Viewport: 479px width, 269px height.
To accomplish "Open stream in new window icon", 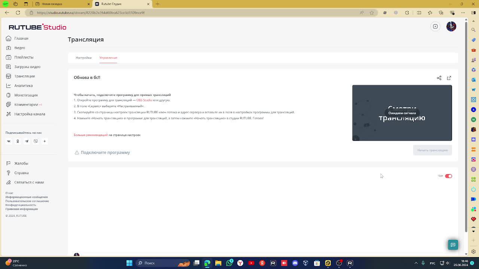I will (x=449, y=78).
